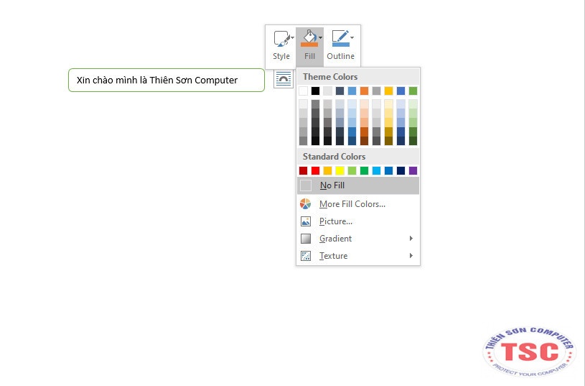Select black theme color in top row
Screen dimensions: 585x386
tap(315, 91)
